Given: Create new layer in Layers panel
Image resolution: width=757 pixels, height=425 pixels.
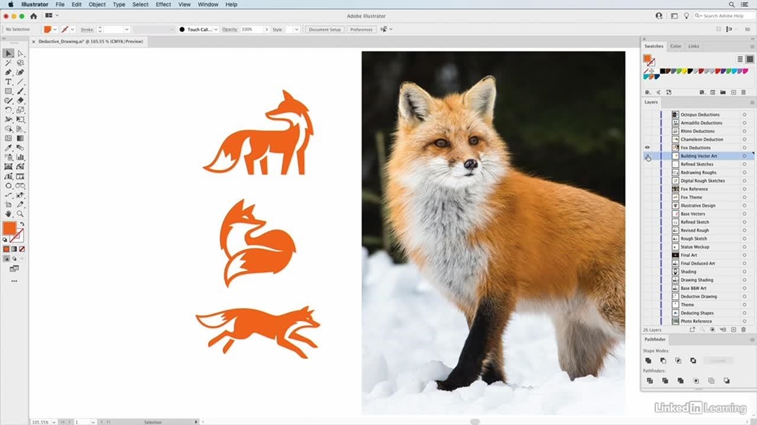Looking at the screenshot, I should (x=733, y=330).
